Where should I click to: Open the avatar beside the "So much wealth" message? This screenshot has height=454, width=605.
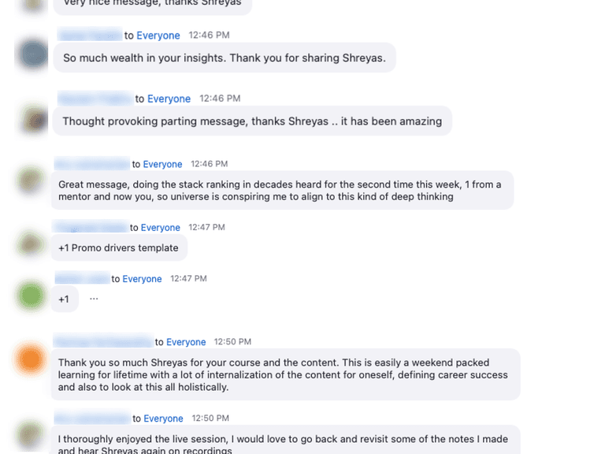coord(33,54)
